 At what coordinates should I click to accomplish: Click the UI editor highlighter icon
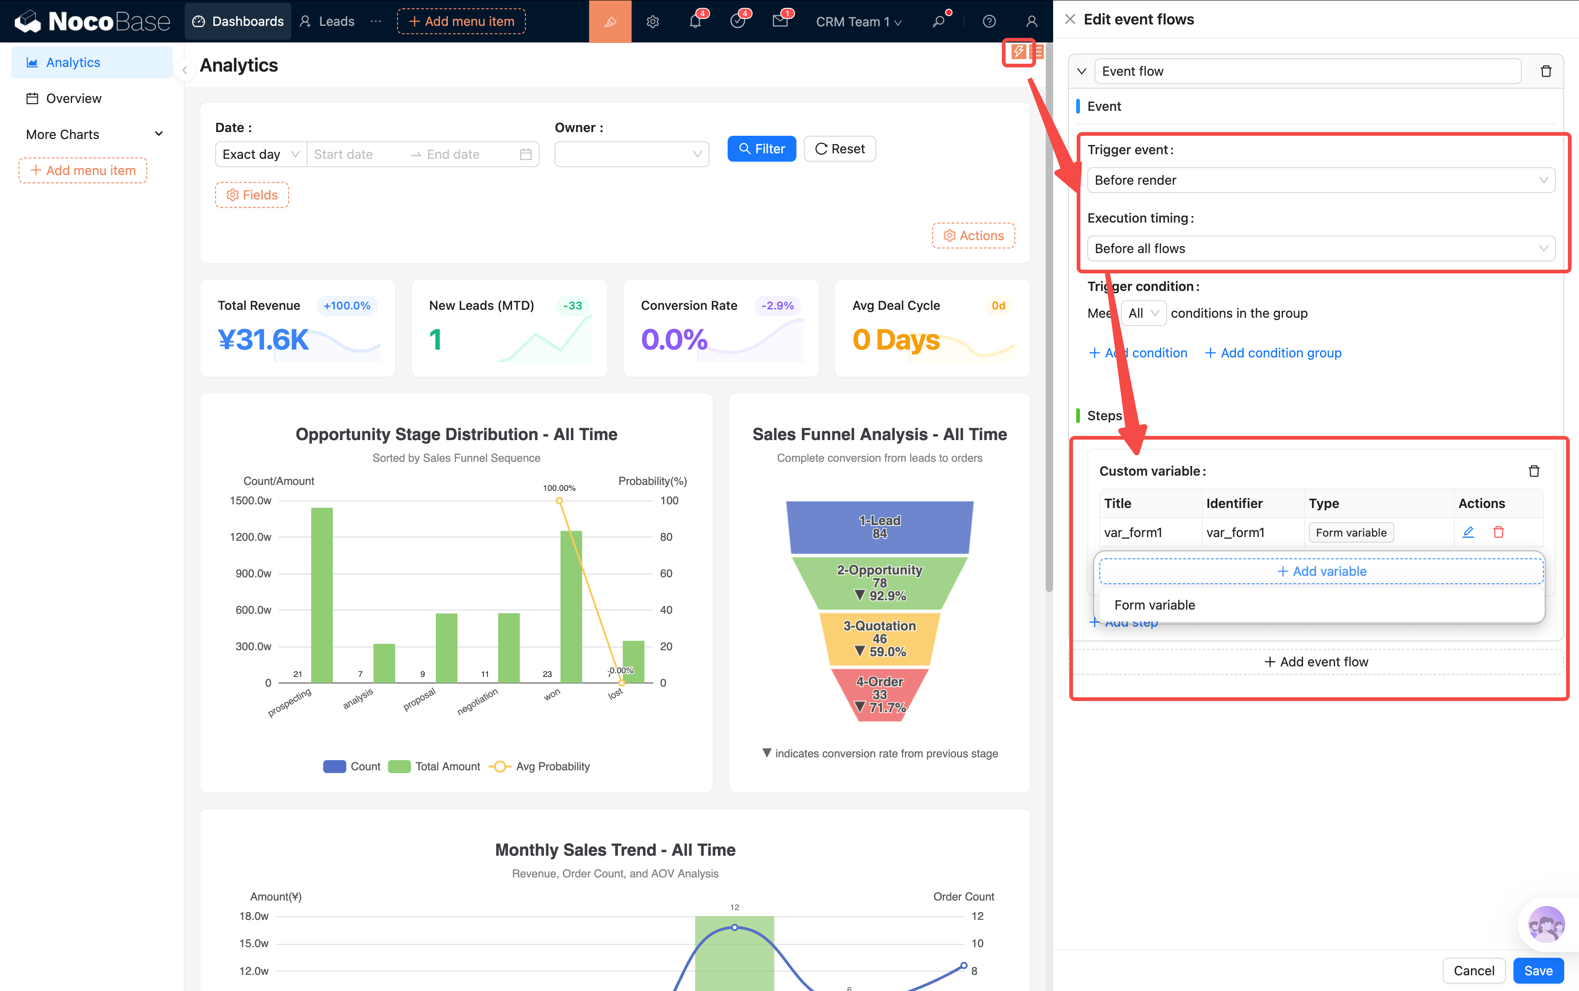609,22
